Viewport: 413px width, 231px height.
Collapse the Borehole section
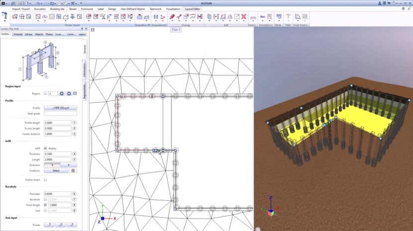(3, 187)
